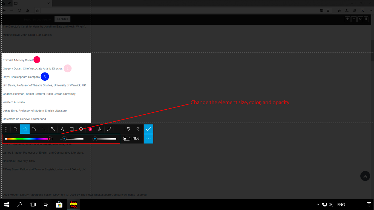Viewport: 374px width, 210px height.
Task: Save the web note with the checkmark button
Action: pos(148,129)
